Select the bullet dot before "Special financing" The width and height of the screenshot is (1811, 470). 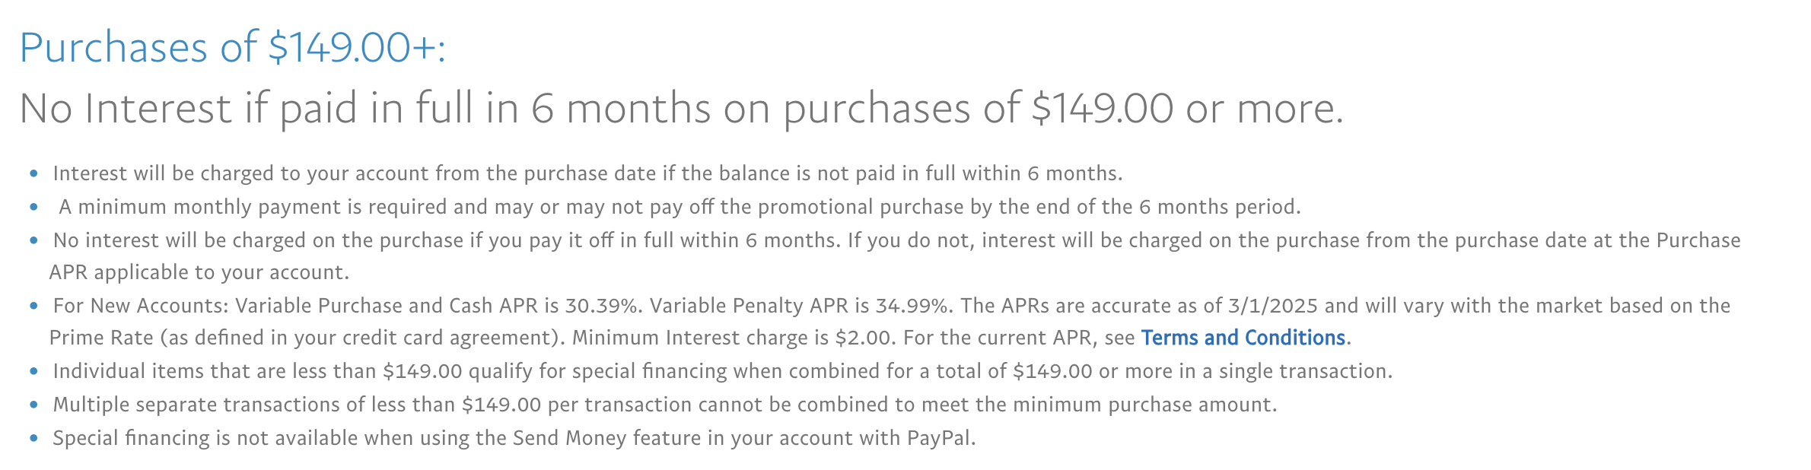(x=33, y=439)
